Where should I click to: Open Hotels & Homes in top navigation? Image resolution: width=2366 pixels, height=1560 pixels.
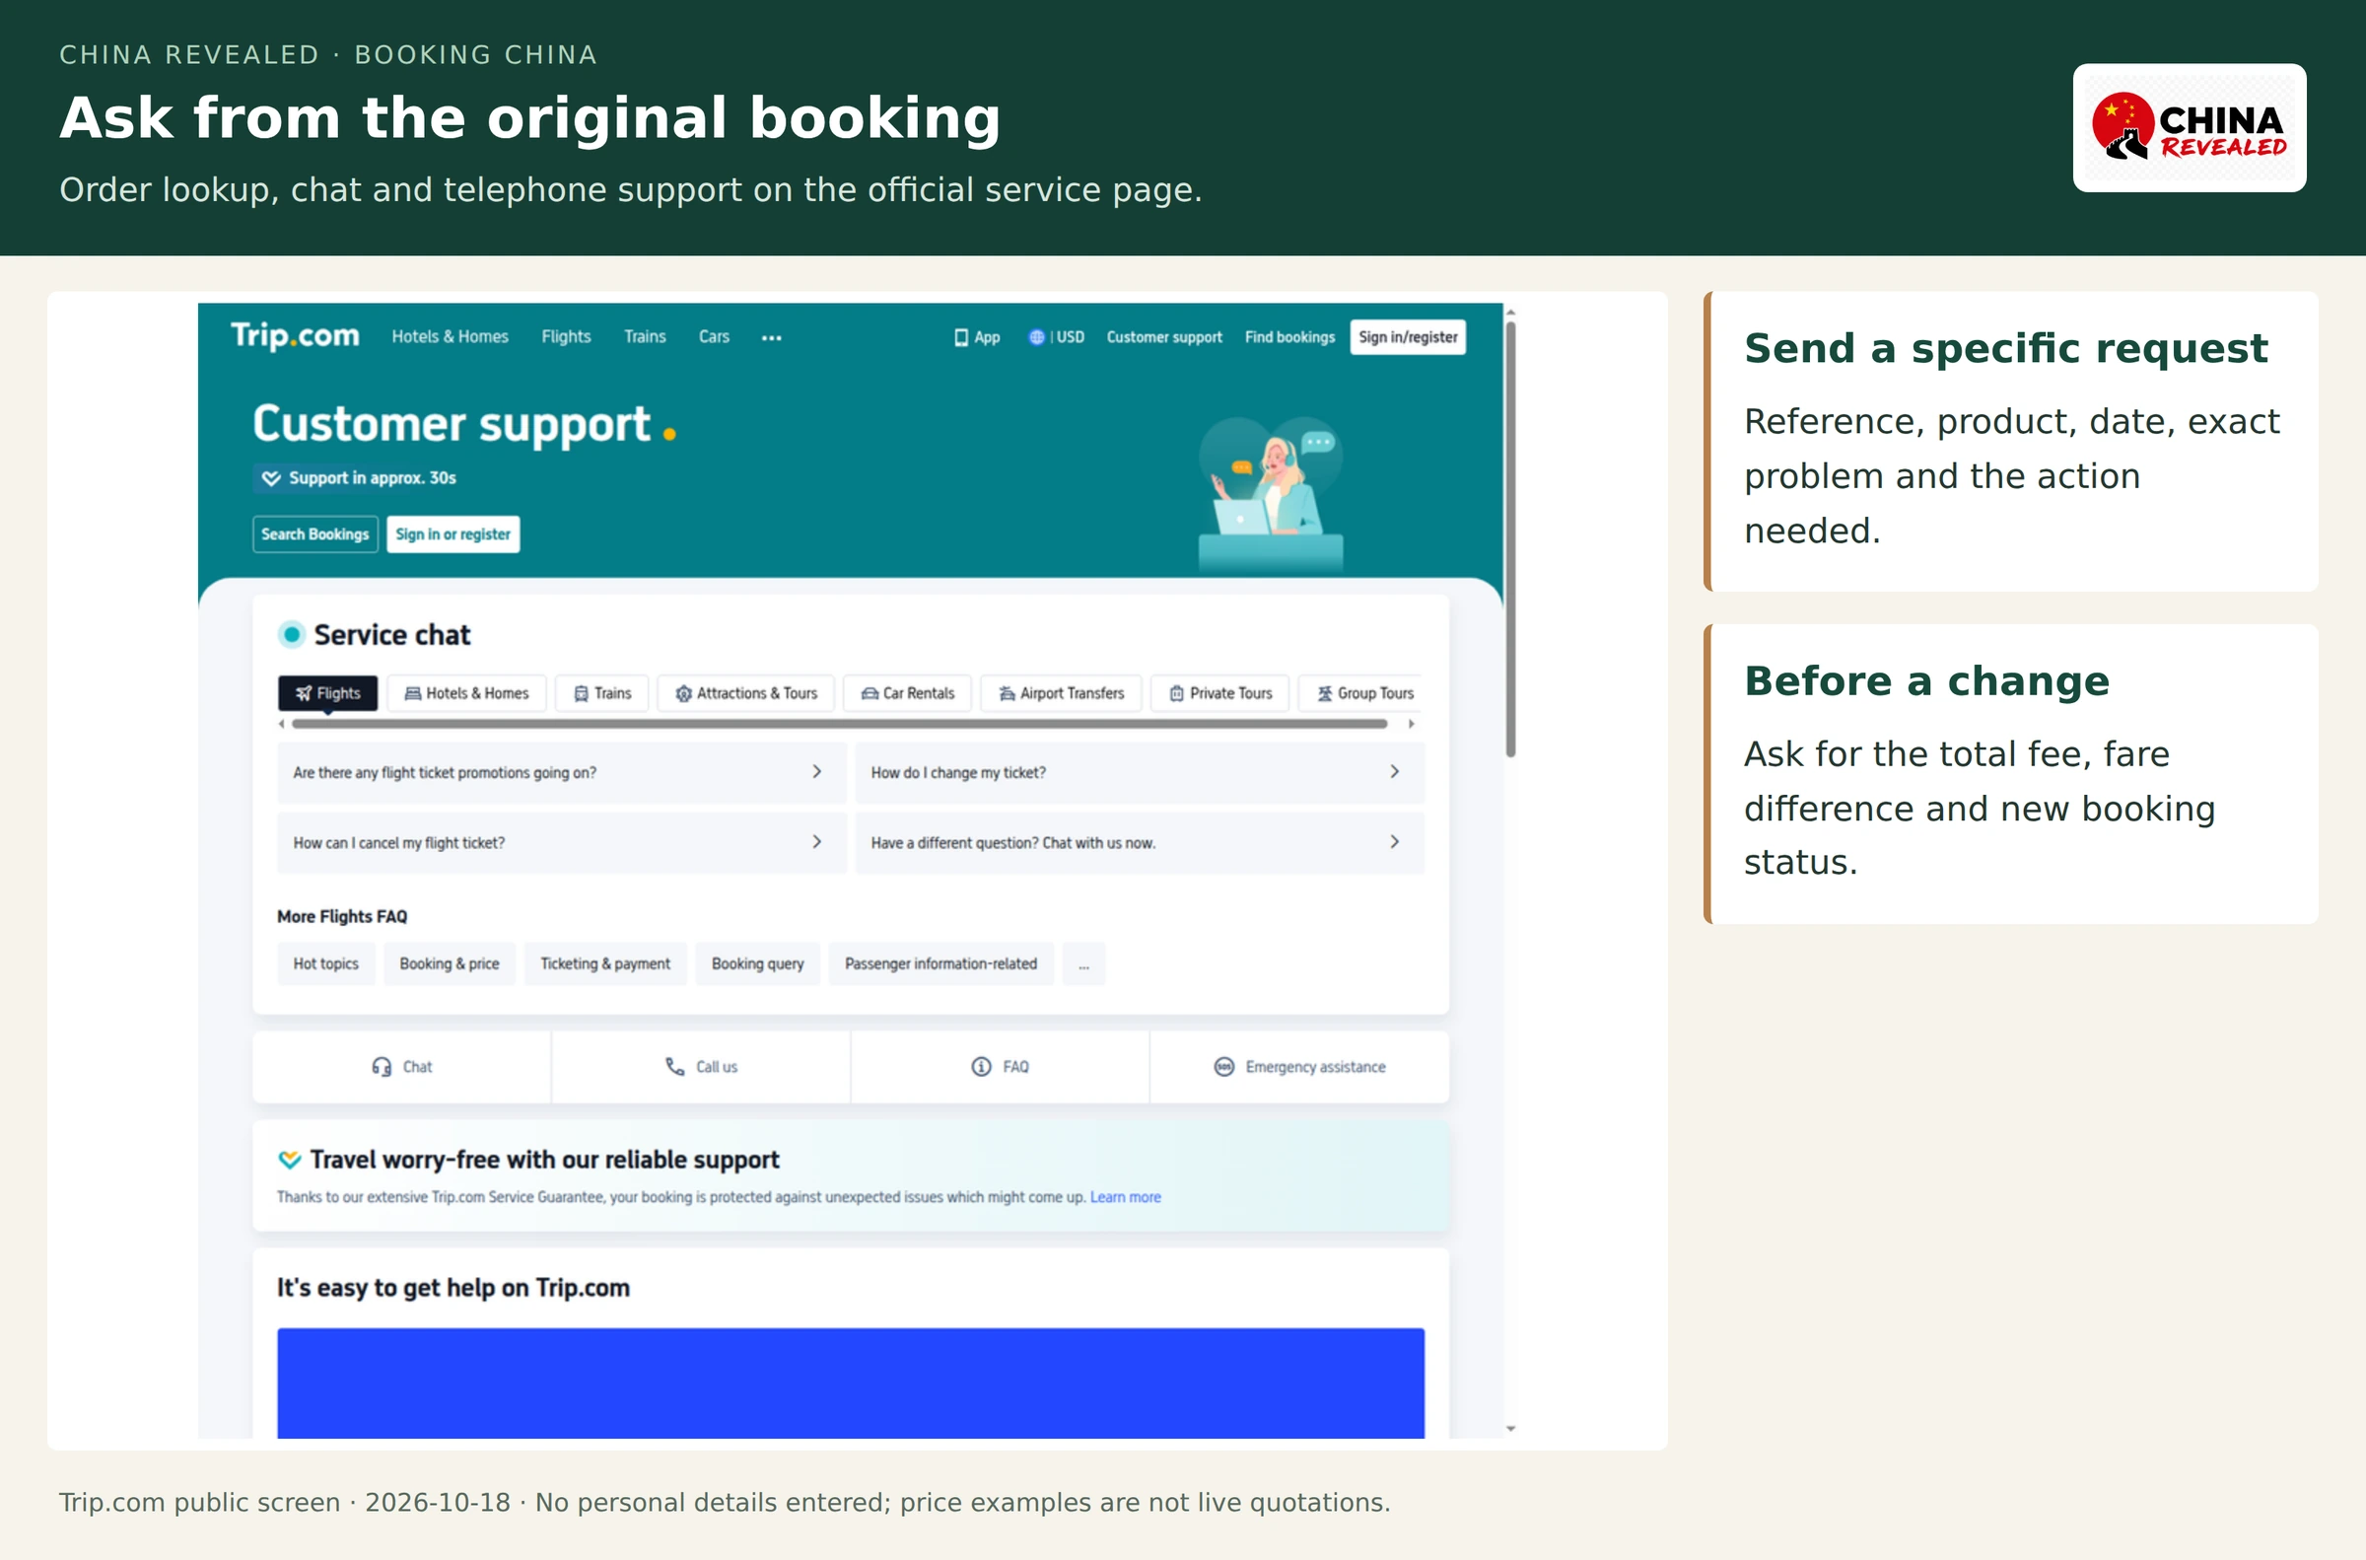click(x=450, y=337)
